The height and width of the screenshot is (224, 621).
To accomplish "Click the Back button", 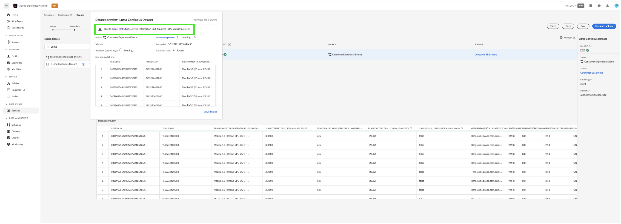I will (x=568, y=26).
